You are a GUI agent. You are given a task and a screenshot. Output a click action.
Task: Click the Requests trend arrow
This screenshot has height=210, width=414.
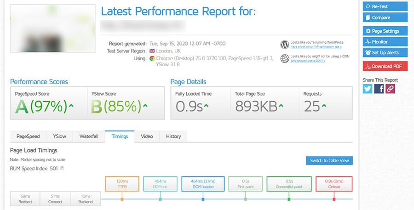coord(324,106)
